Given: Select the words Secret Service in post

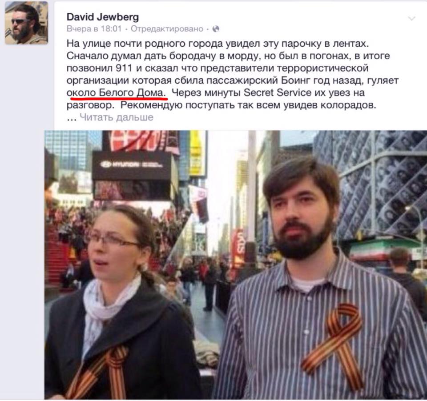Looking at the screenshot, I should (x=277, y=92).
